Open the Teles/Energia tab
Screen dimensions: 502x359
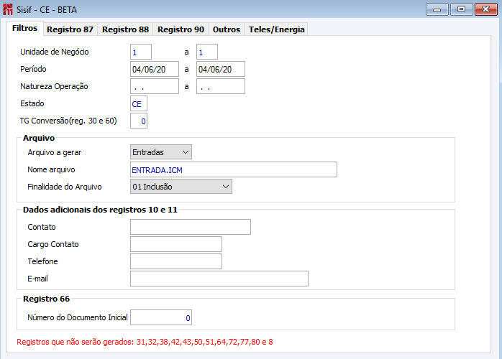click(x=276, y=29)
